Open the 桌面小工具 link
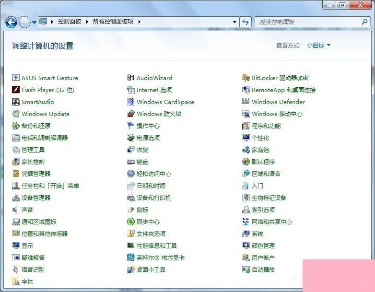 point(151,270)
